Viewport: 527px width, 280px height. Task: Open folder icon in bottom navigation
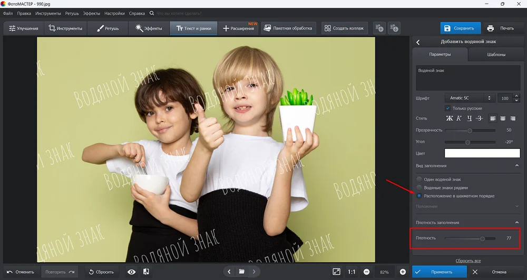242,272
